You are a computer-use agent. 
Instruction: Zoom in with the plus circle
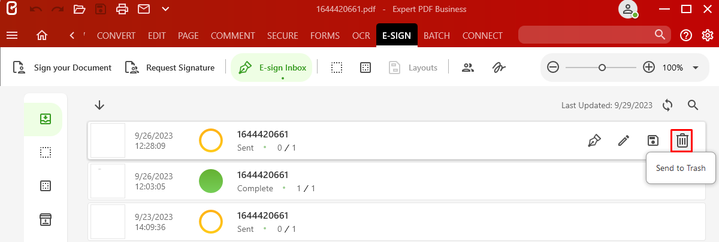649,68
